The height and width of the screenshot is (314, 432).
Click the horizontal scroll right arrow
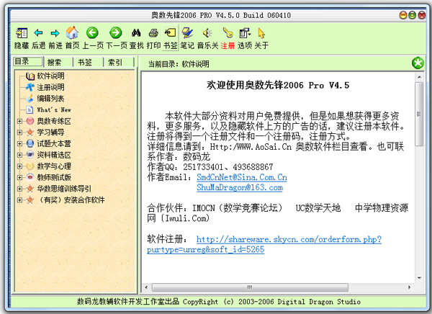pyautogui.click(x=410, y=287)
